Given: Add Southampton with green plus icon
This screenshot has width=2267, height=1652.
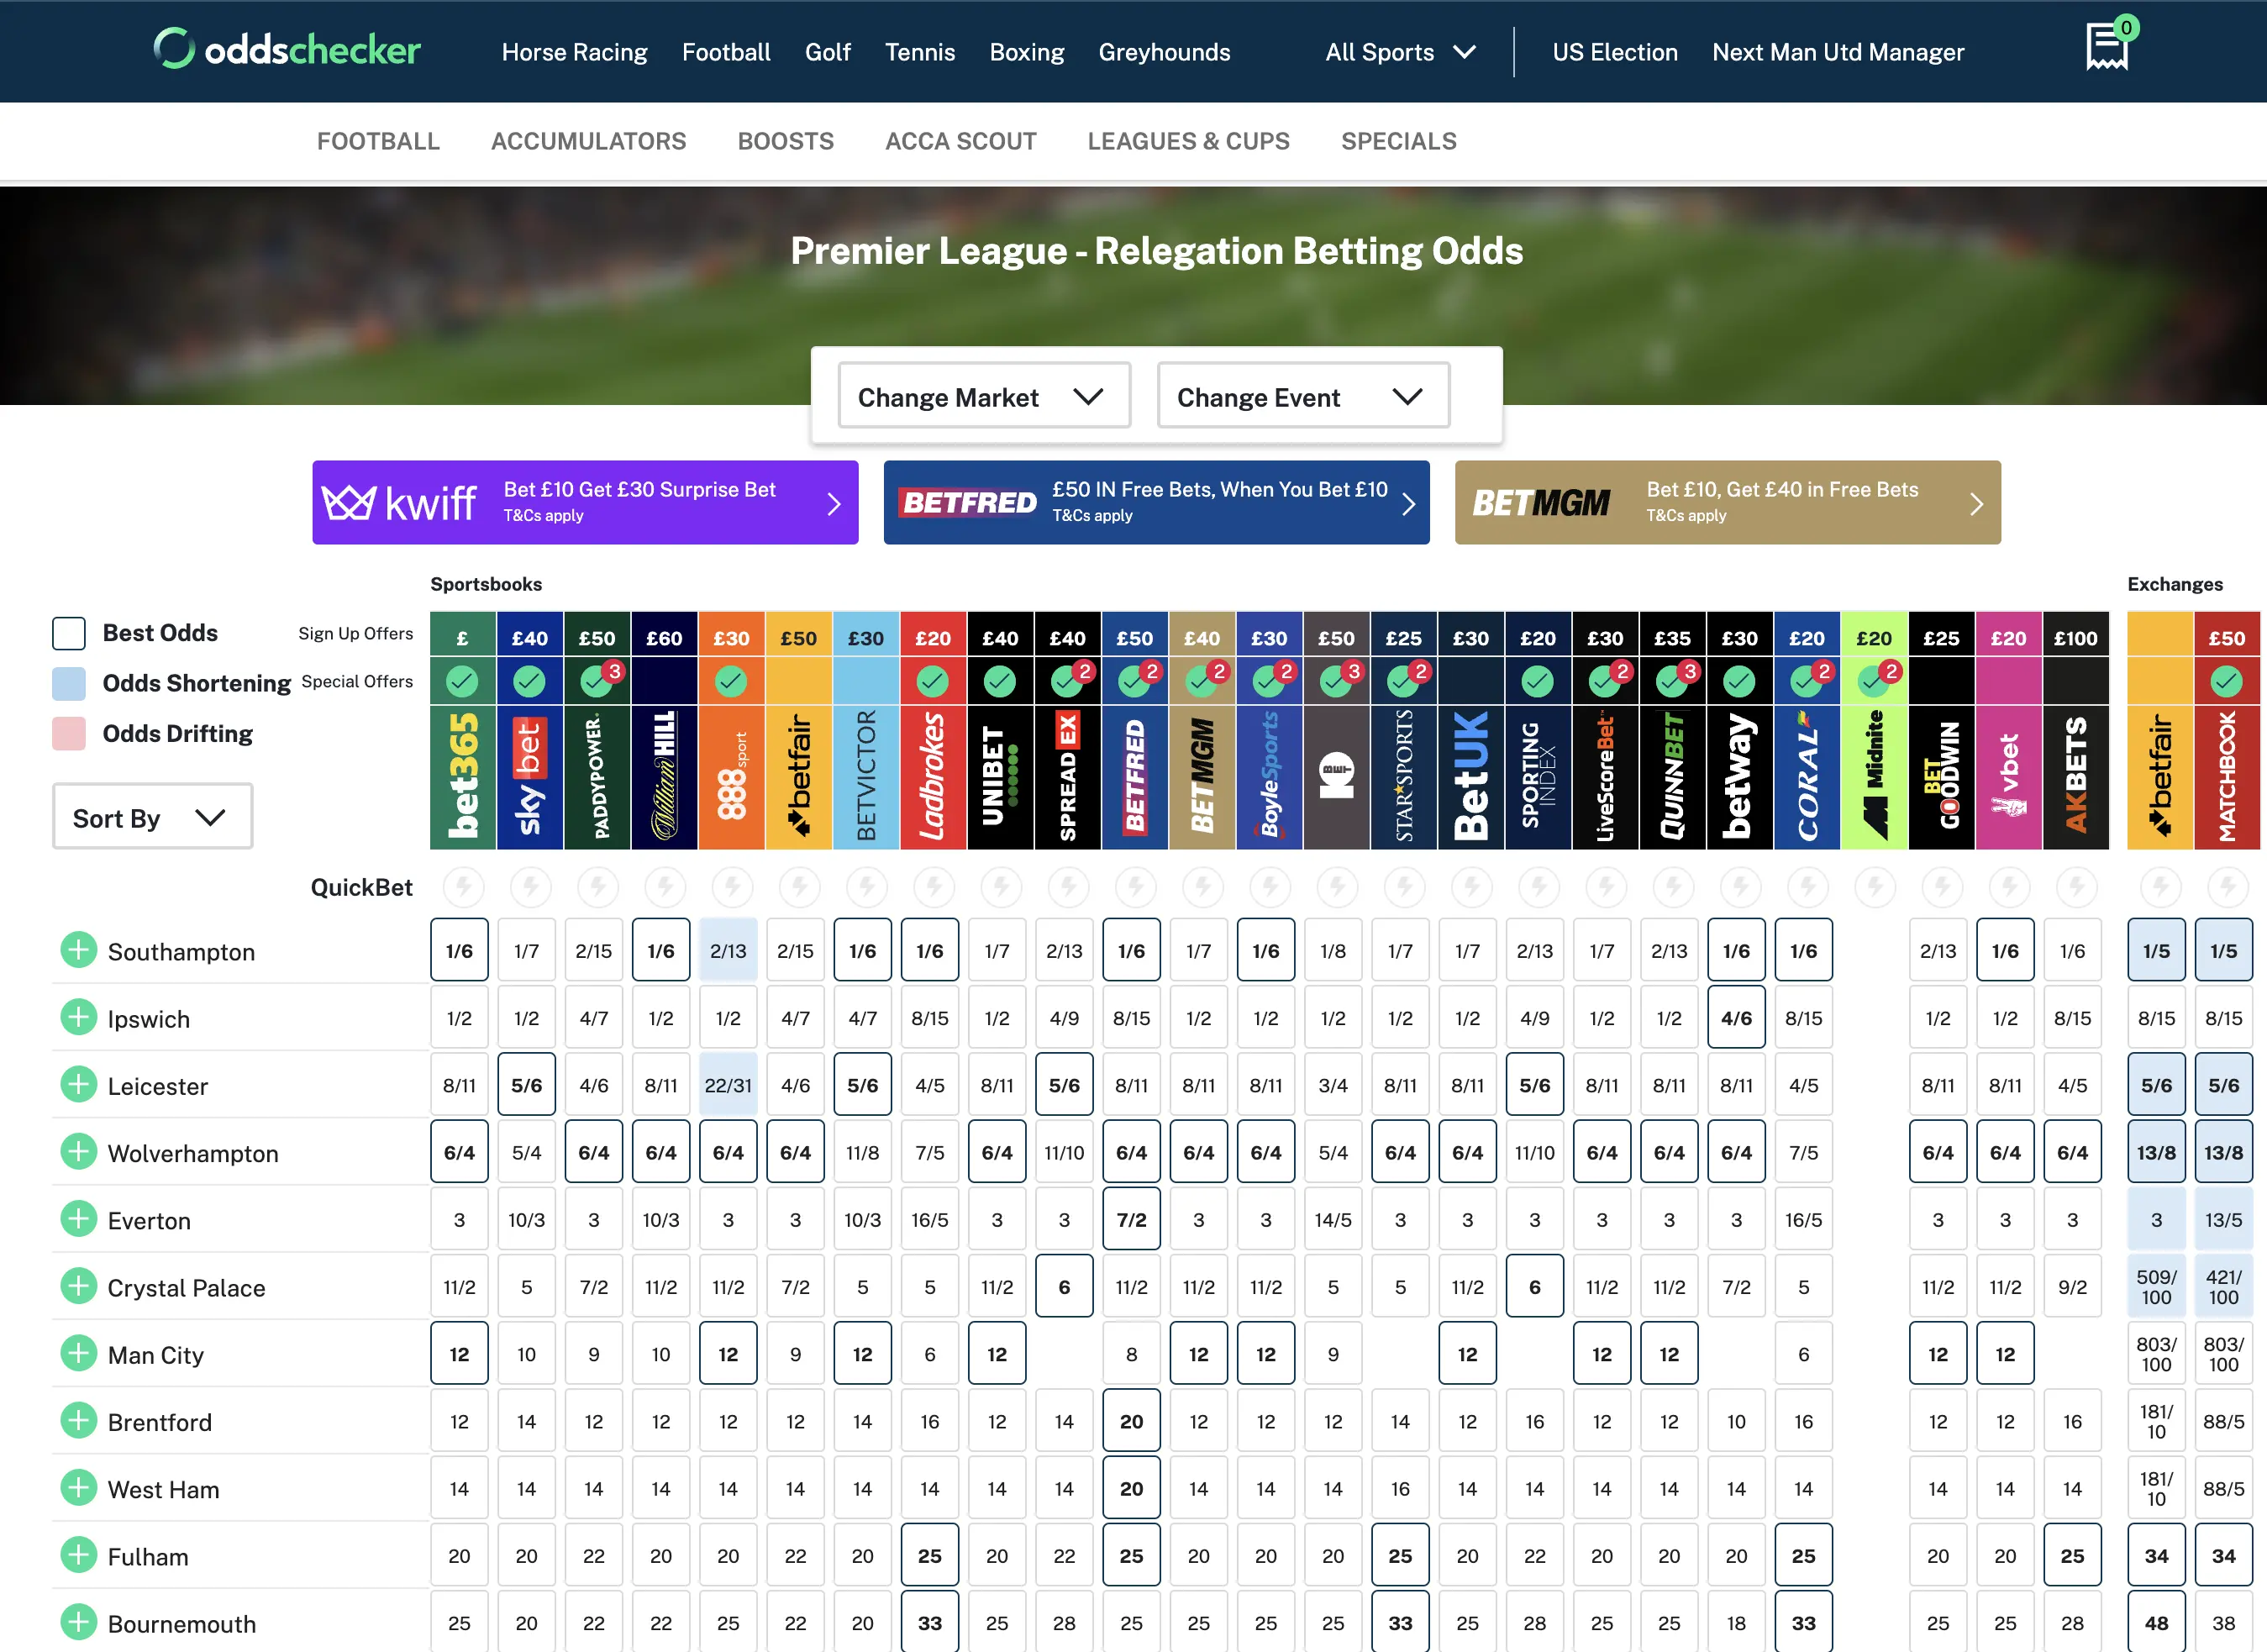Looking at the screenshot, I should pos(79,950).
